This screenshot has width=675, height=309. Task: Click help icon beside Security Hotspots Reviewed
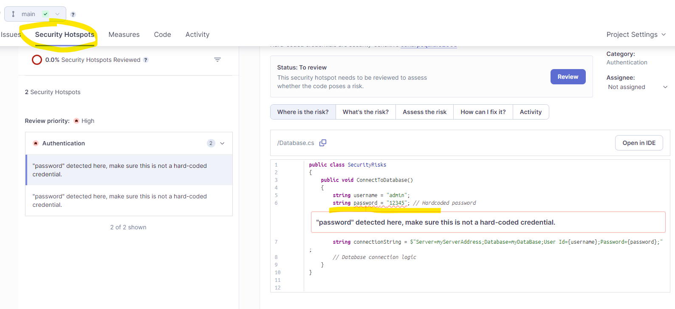(146, 60)
